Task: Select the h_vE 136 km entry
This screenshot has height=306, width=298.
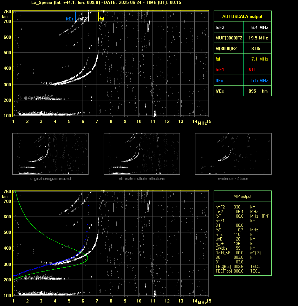Action: [235, 244]
